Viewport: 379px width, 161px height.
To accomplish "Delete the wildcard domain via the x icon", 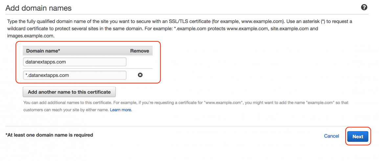I will (x=140, y=75).
